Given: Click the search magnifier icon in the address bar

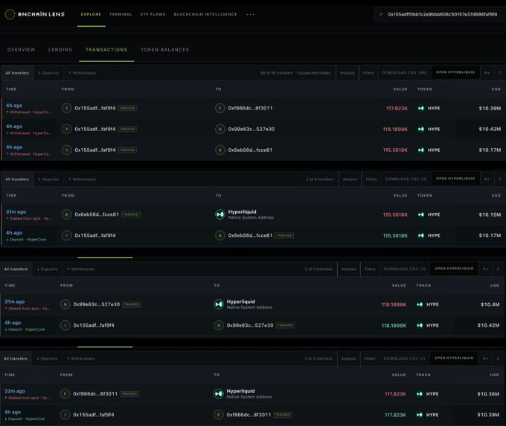Looking at the screenshot, I should (x=381, y=14).
